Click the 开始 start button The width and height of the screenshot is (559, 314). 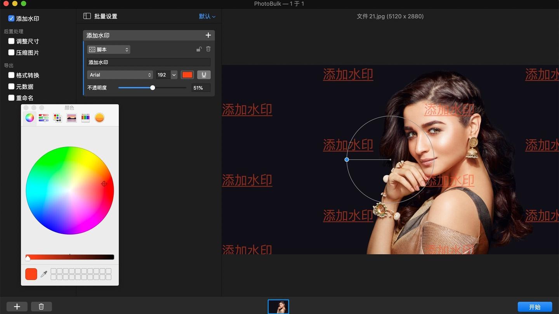535,307
